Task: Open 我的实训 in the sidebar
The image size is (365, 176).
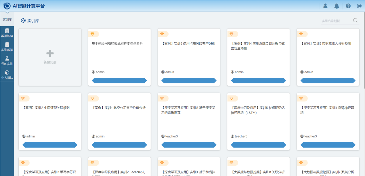Action: tap(7, 61)
